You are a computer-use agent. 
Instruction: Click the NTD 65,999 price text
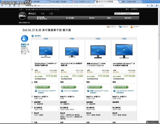[130, 76]
